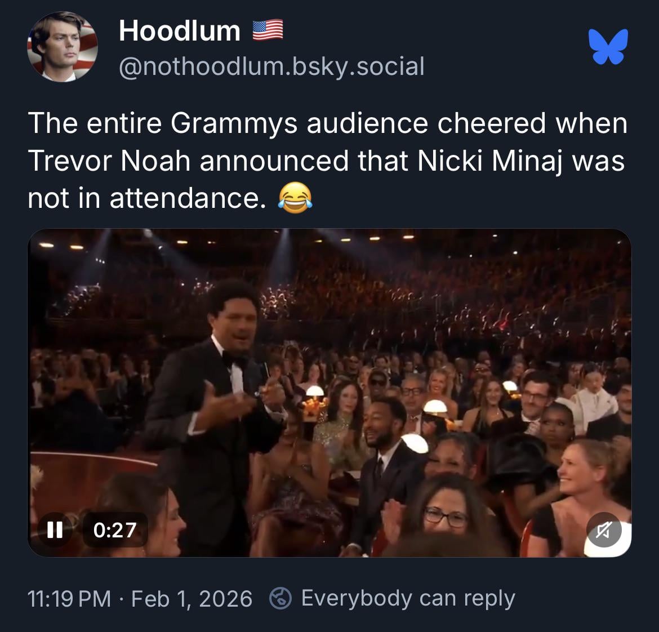659x632 pixels.
Task: Unmute the video sound
Action: [x=603, y=529]
